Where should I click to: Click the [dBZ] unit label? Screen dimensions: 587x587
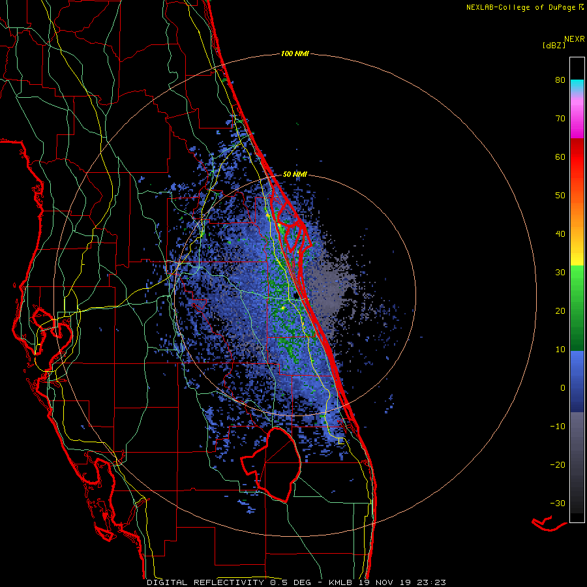(554, 46)
